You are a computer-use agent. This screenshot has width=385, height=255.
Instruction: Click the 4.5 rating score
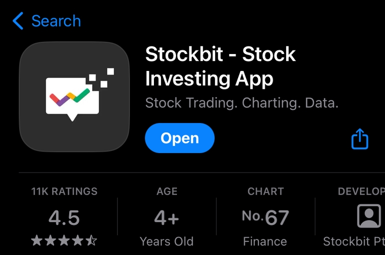tap(64, 217)
